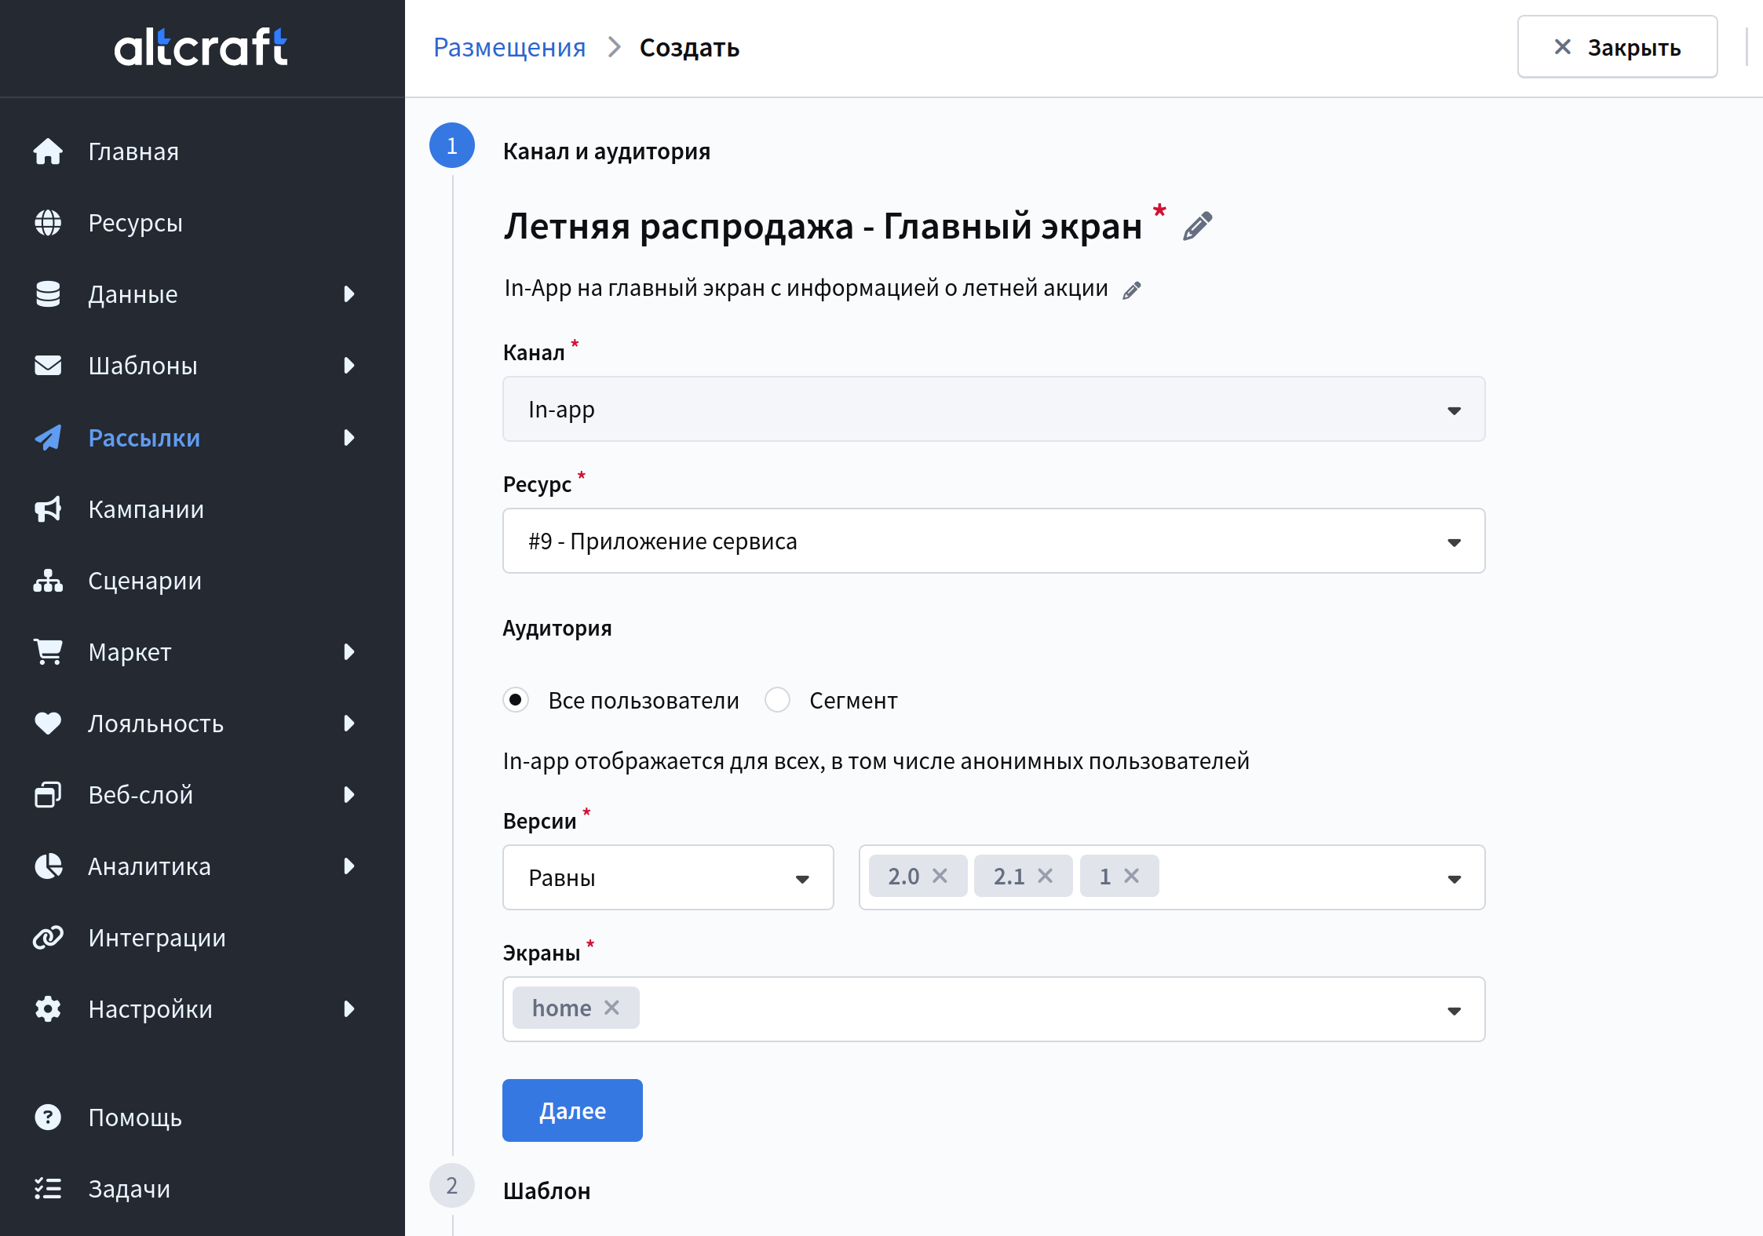This screenshot has height=1236, width=1763.
Task: Open the Канал In-app dropdown
Action: 994,409
